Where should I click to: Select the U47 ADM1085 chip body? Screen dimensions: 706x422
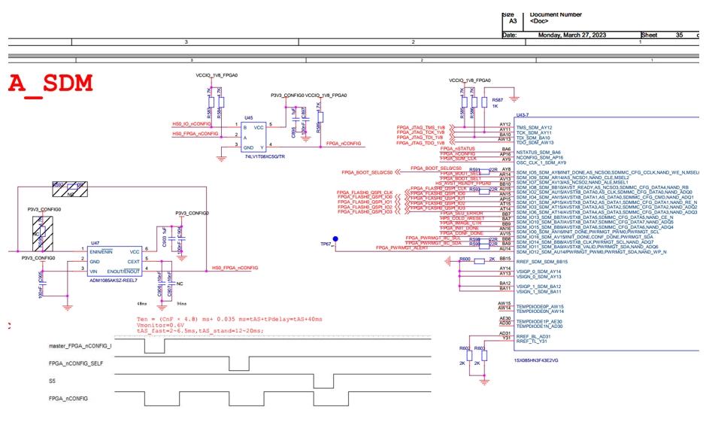pos(115,261)
